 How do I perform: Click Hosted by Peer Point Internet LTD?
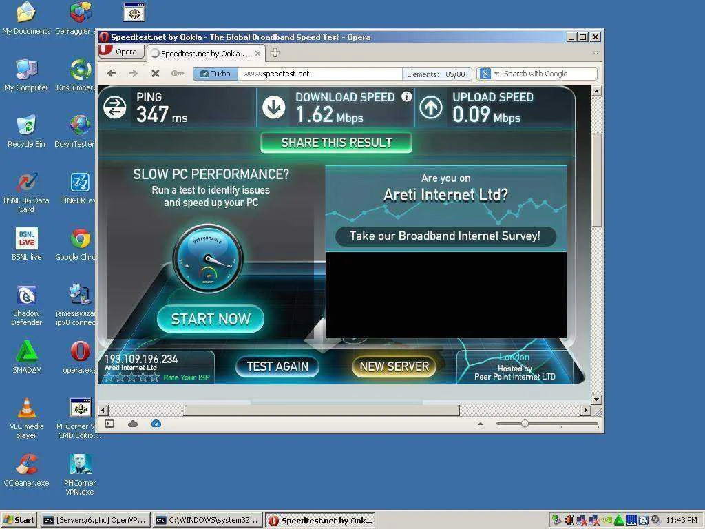(x=515, y=373)
